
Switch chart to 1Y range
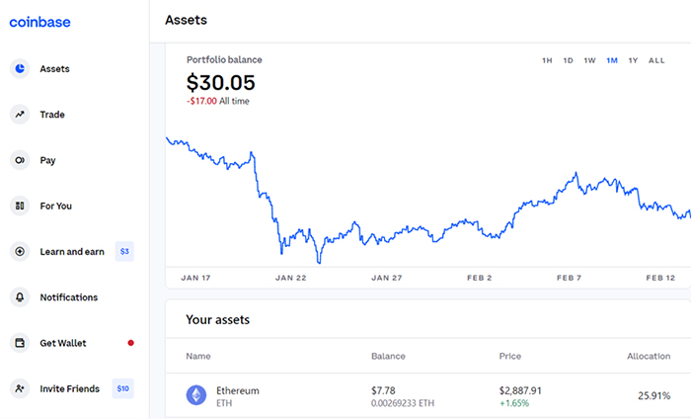[x=633, y=60]
